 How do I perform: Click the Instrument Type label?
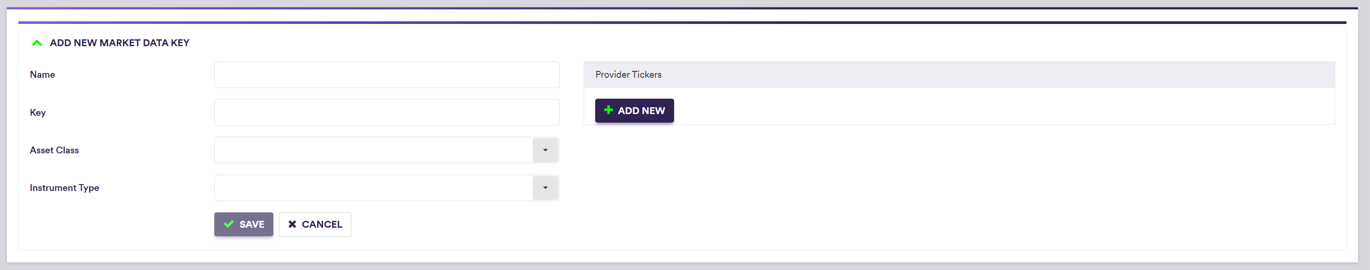click(64, 188)
